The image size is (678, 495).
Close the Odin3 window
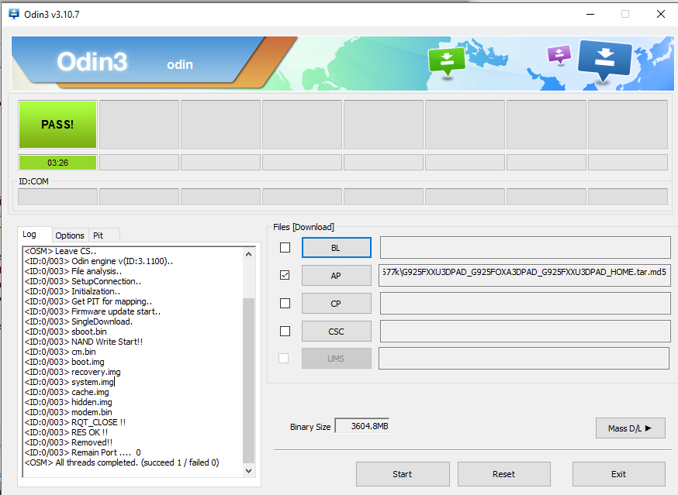(x=661, y=14)
